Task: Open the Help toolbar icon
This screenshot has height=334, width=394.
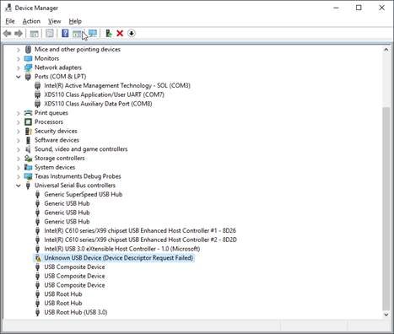Action: click(x=65, y=34)
